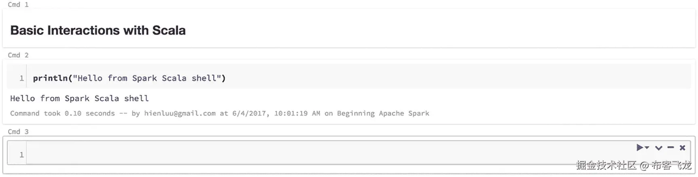Select the Cmd 2 cell label

tap(18, 55)
